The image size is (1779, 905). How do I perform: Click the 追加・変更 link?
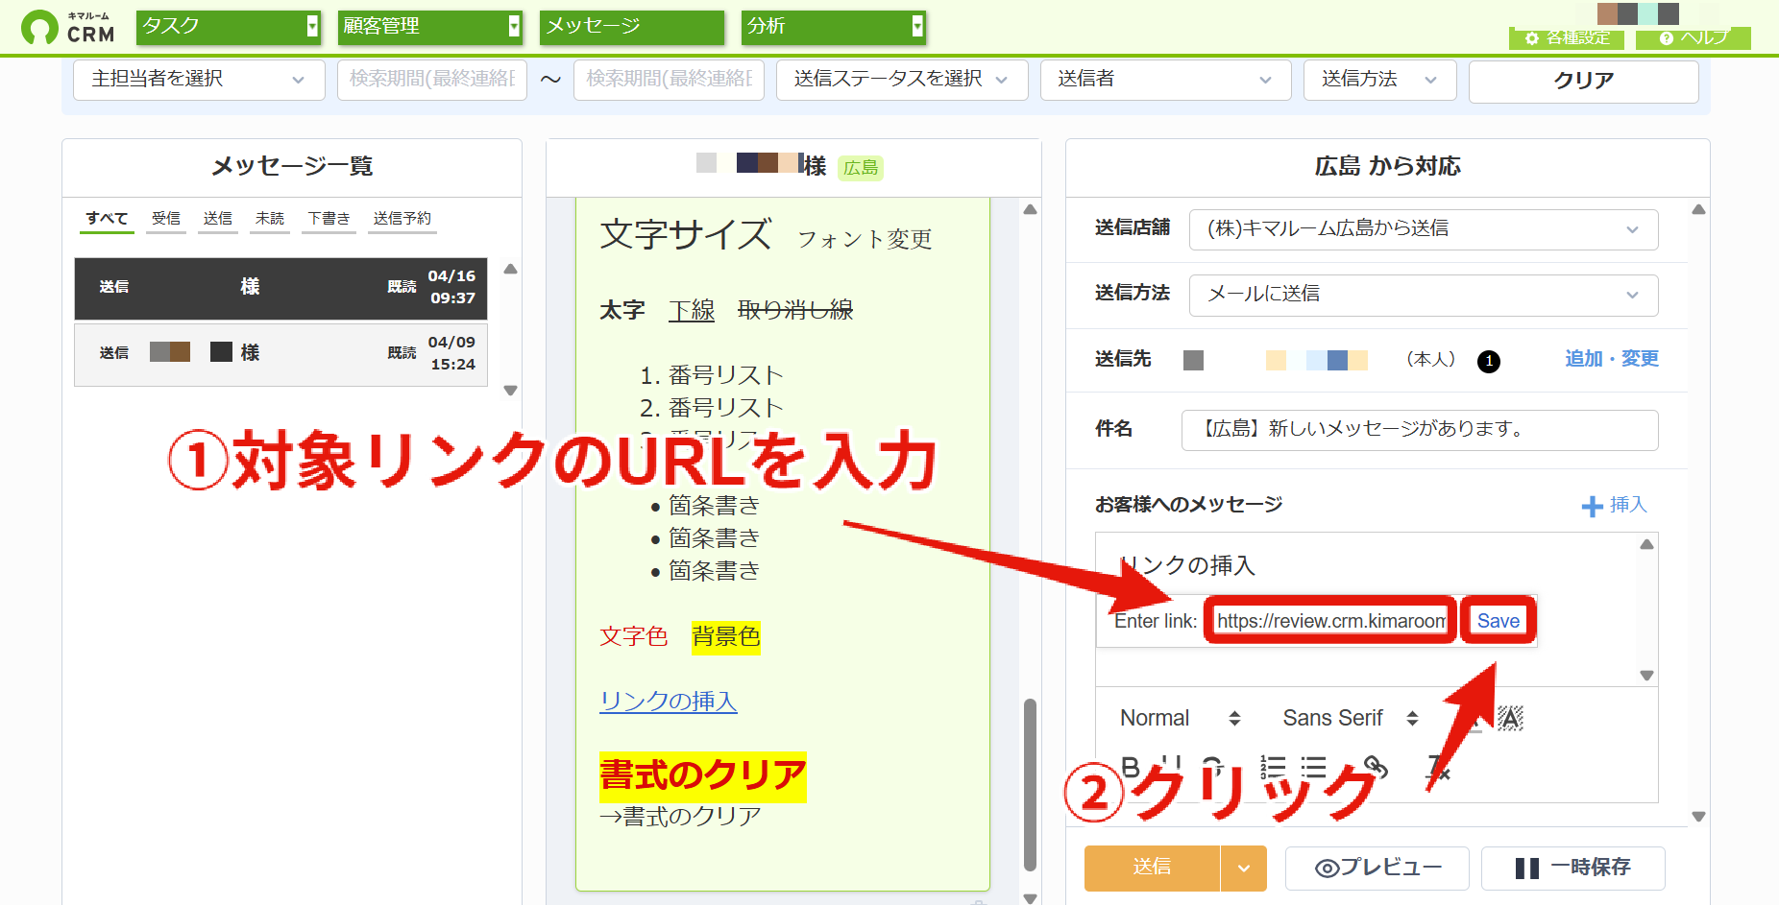pyautogui.click(x=1612, y=359)
